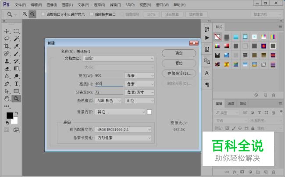285x177 pixels.
Task: Click the 填充屏幕 button
Action: pos(196,14)
